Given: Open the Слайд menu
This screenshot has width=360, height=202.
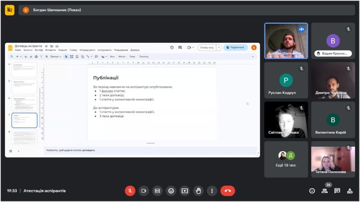Looking at the screenshot, I should (73, 50).
